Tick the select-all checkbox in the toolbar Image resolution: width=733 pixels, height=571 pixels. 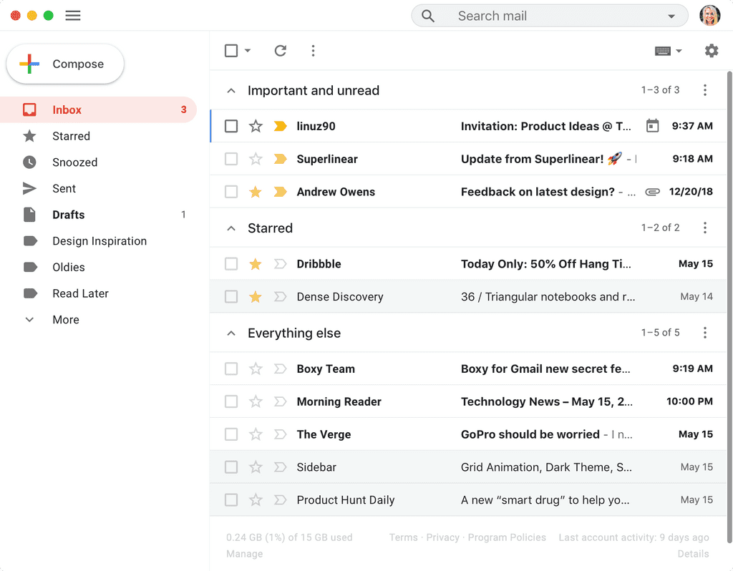click(231, 51)
